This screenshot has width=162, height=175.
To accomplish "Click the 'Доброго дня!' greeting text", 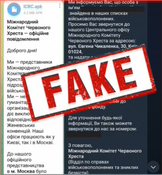I will pyautogui.click(x=22, y=50).
